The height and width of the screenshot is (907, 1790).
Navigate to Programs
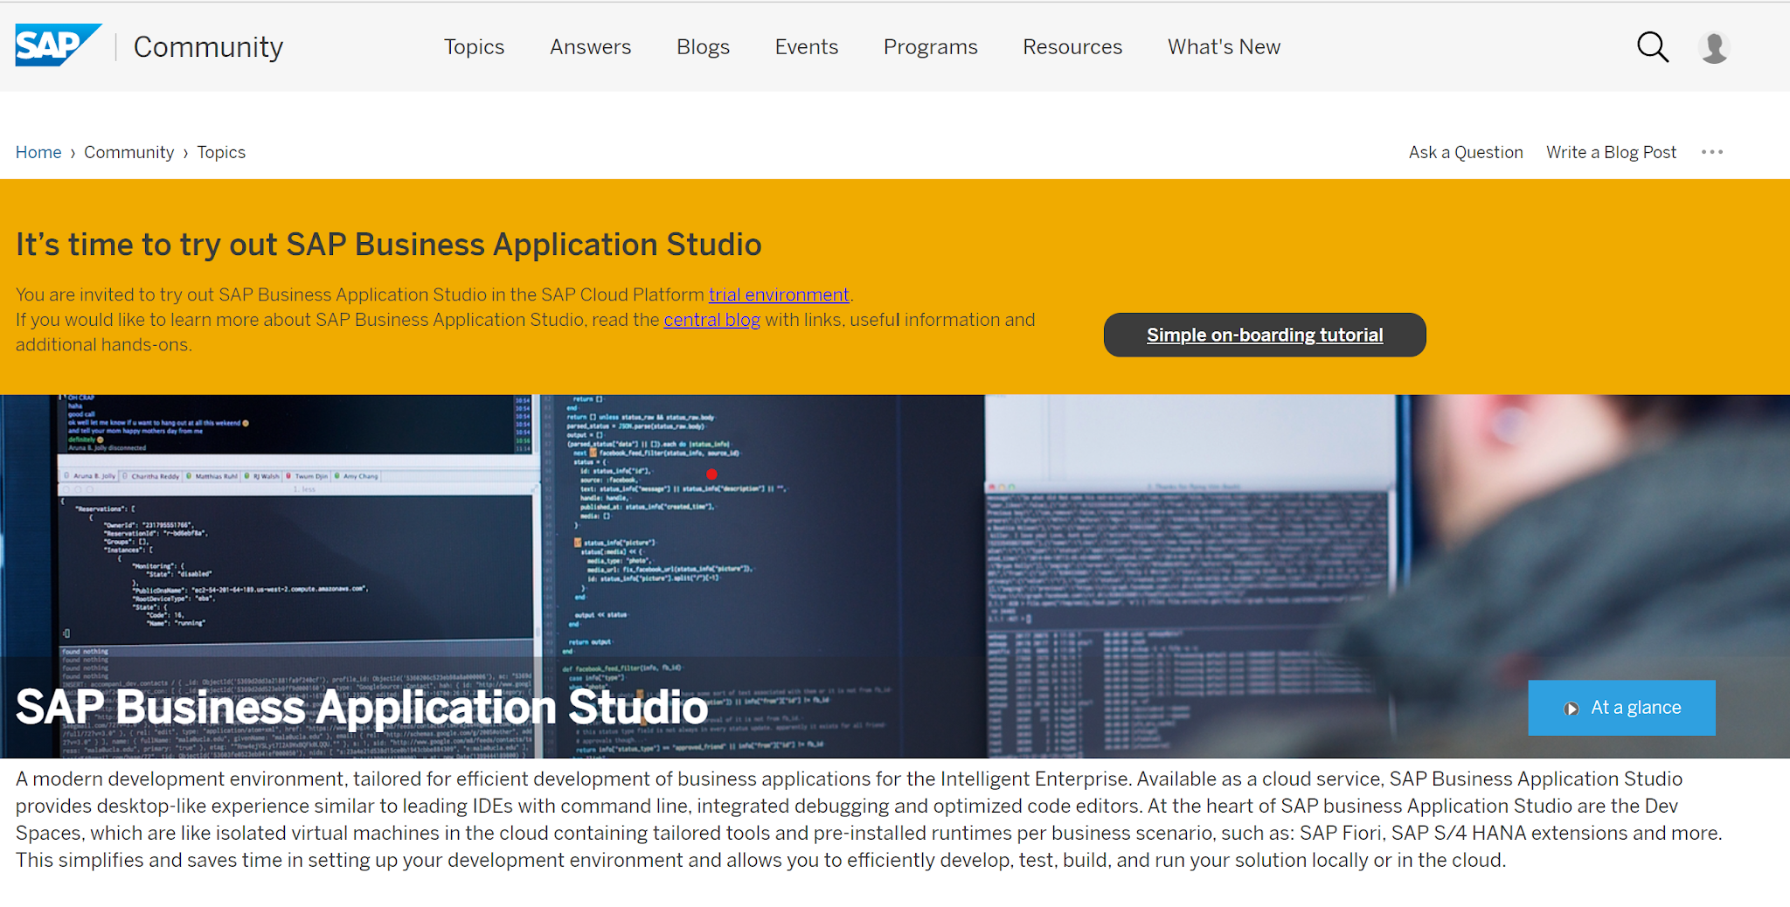930,47
